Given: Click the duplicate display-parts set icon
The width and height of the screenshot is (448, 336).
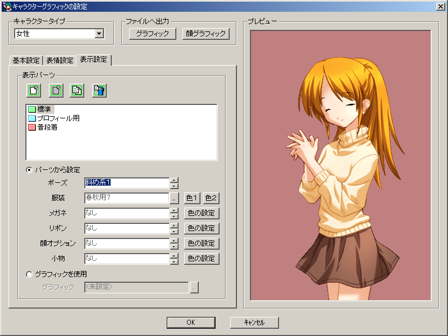Looking at the screenshot, I should click(x=77, y=91).
